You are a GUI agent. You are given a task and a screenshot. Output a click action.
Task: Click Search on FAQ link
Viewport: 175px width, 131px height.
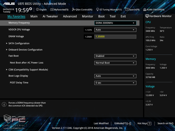click(165, 123)
